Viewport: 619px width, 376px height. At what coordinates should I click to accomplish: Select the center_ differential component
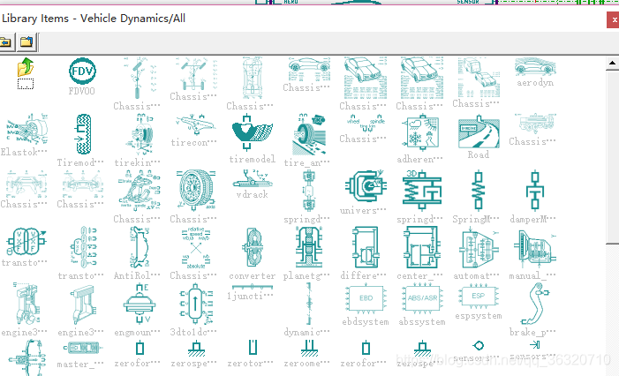point(421,247)
